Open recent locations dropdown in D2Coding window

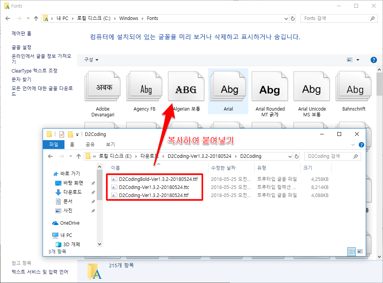71,156
